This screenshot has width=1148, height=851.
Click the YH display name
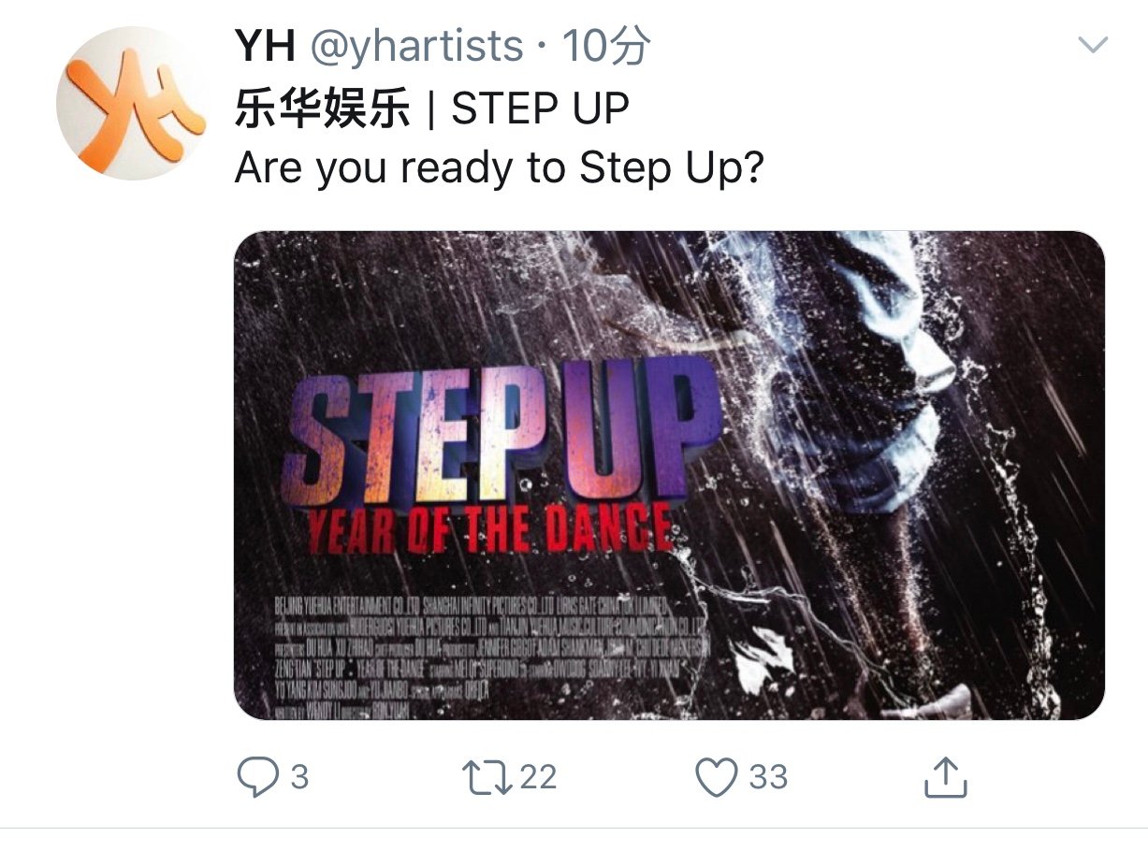(x=264, y=47)
